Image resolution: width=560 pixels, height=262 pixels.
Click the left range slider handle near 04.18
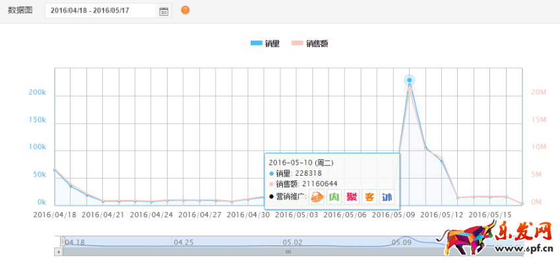tap(63, 242)
